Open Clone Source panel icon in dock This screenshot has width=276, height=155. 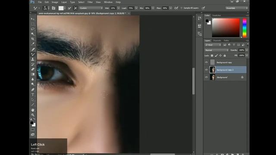click(199, 34)
